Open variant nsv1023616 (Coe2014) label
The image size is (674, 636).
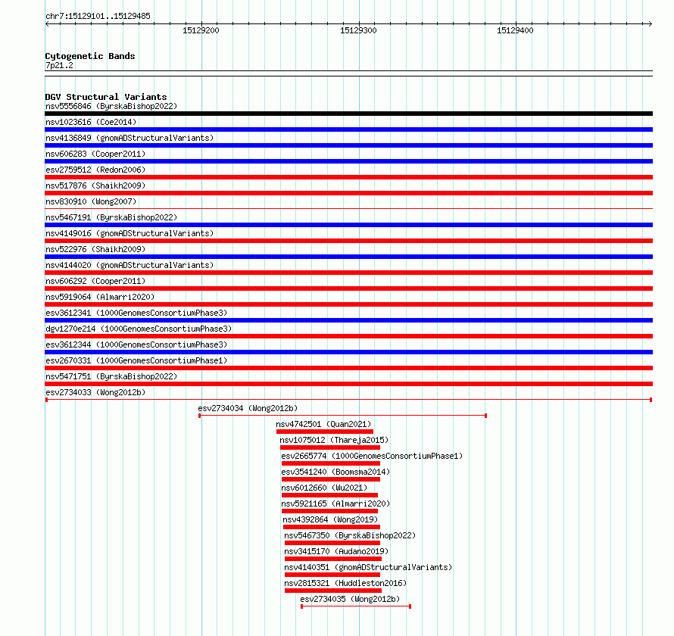(x=91, y=122)
